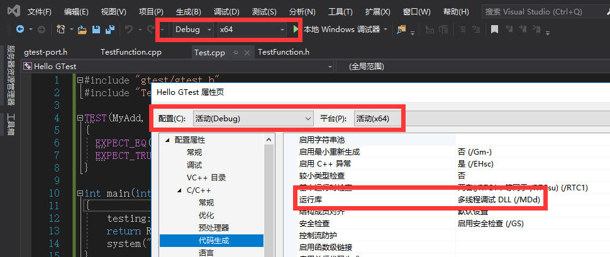Open the 扩展(X) menu
The image size is (610, 257).
pyautogui.click(x=378, y=12)
